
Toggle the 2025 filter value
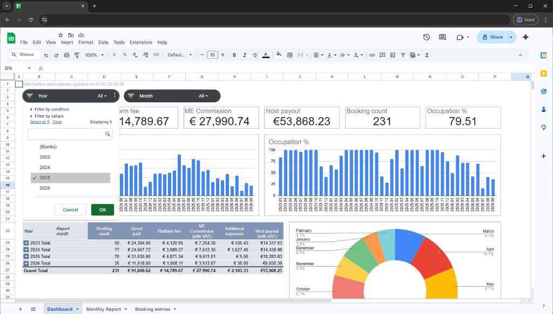click(70, 178)
